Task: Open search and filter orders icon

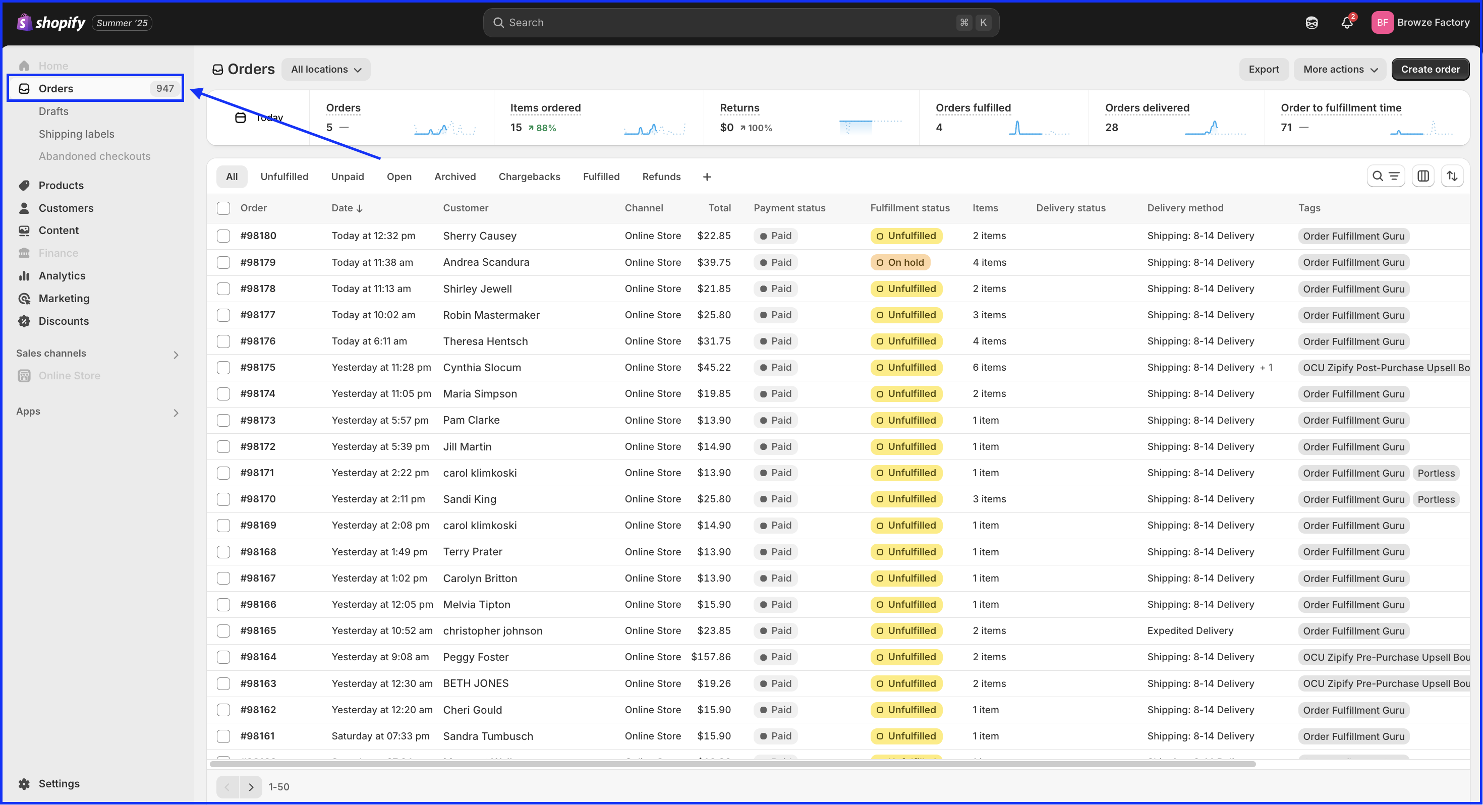Action: pos(1386,176)
